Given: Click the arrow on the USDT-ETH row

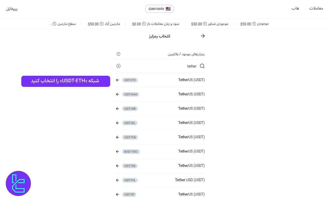Looking at the screenshot, I should [x=117, y=80].
